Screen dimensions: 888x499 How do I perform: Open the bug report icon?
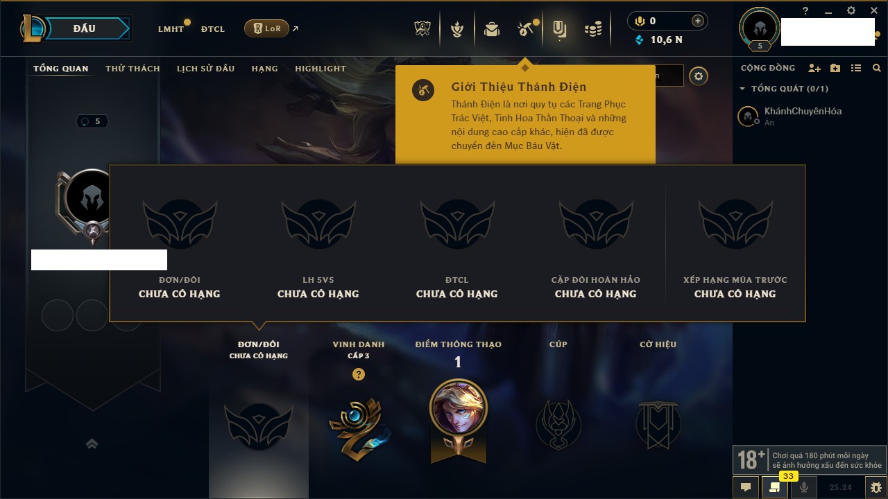[876, 487]
